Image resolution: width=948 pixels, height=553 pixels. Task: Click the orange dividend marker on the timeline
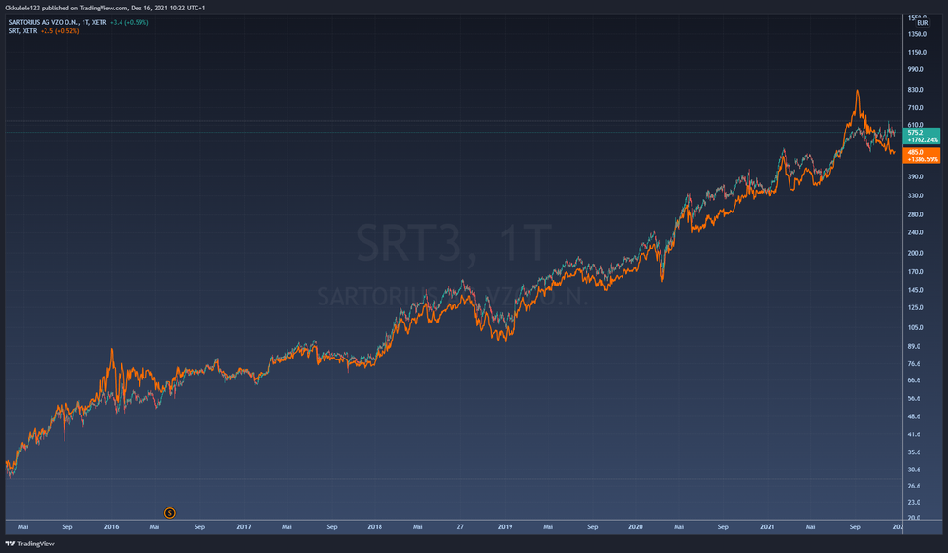[x=170, y=513]
